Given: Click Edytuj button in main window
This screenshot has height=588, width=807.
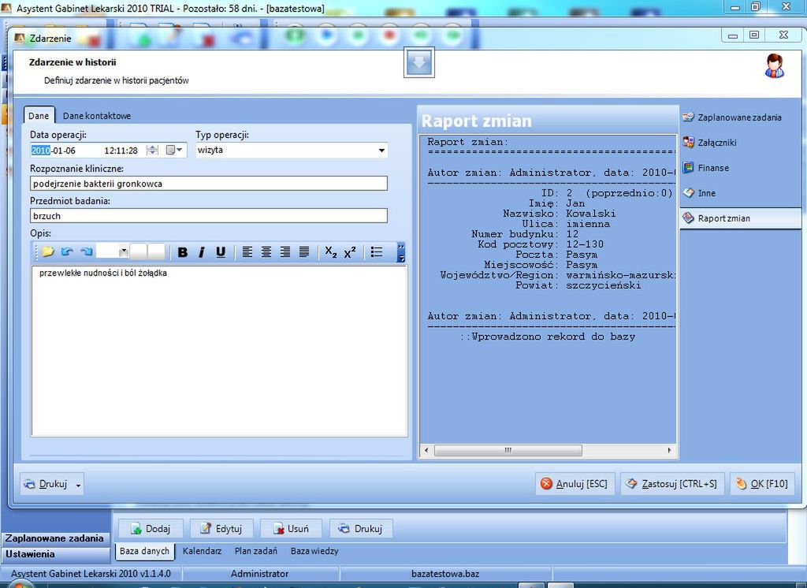Looking at the screenshot, I should [221, 529].
